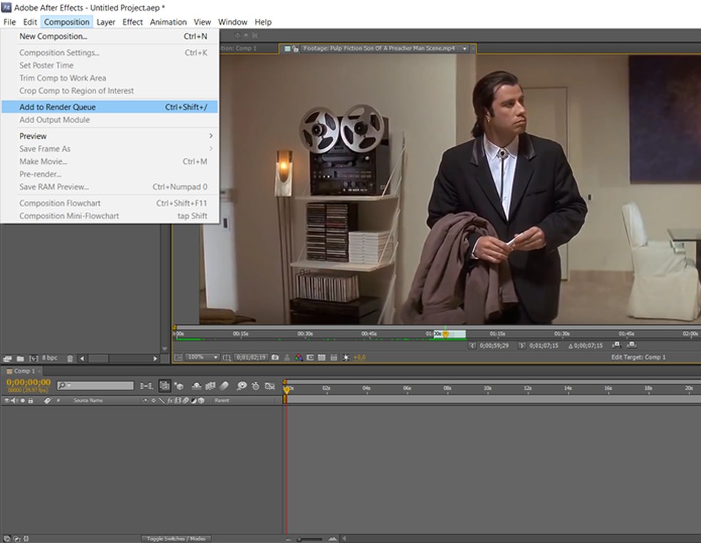Click the orange current time display
The height and width of the screenshot is (543, 701).
(27, 383)
